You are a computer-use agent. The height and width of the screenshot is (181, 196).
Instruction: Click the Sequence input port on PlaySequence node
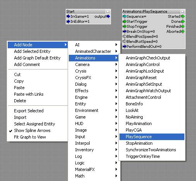tap(124, 17)
